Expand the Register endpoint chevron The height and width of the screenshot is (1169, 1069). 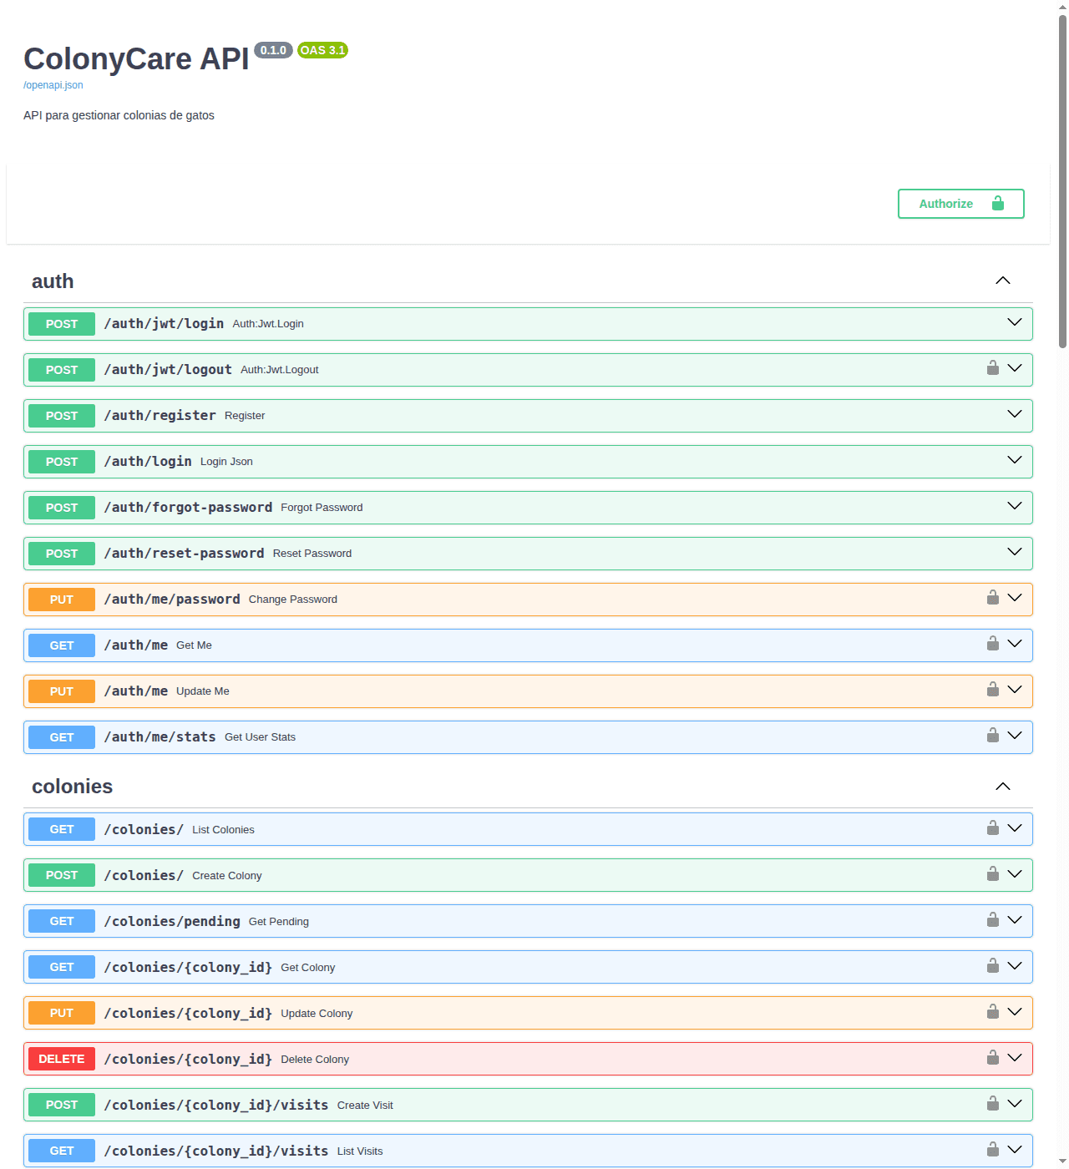[x=1015, y=414]
